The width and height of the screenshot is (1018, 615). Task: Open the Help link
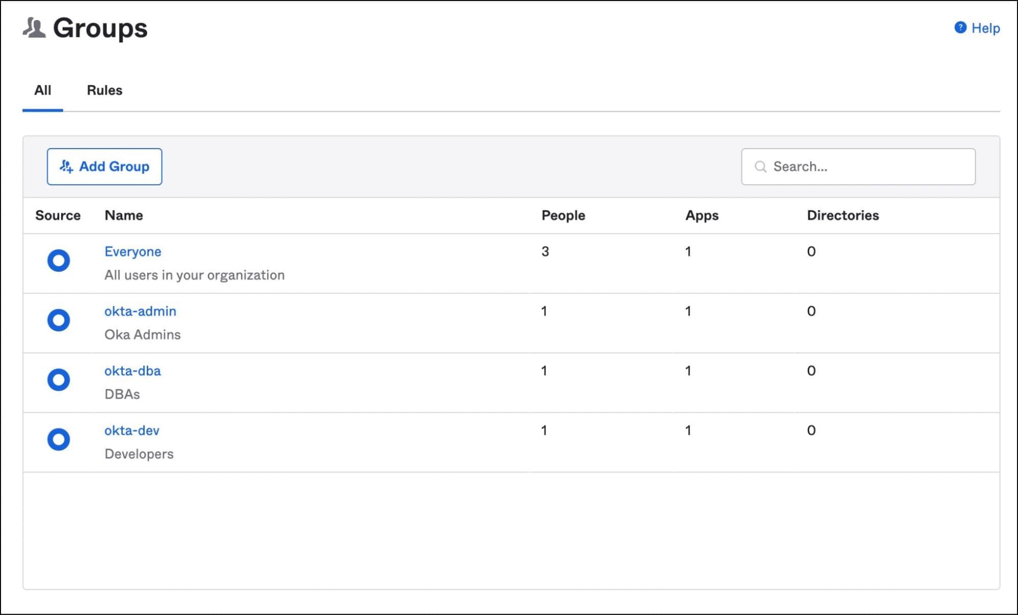pyautogui.click(x=985, y=28)
